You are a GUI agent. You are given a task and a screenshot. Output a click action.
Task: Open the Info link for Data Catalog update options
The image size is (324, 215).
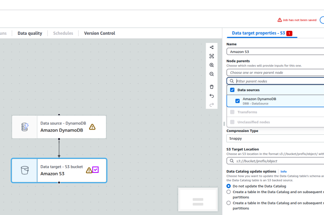click(283, 171)
